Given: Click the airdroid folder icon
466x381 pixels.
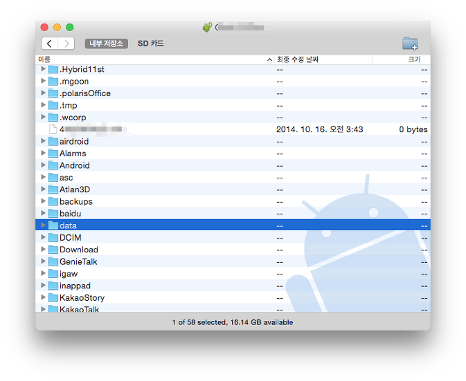Looking at the screenshot, I should (x=53, y=141).
